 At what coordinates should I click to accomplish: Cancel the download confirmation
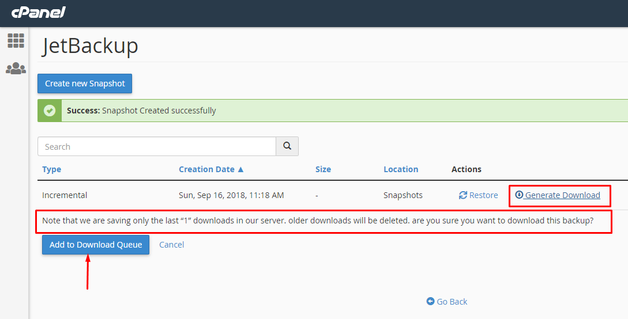pos(171,245)
